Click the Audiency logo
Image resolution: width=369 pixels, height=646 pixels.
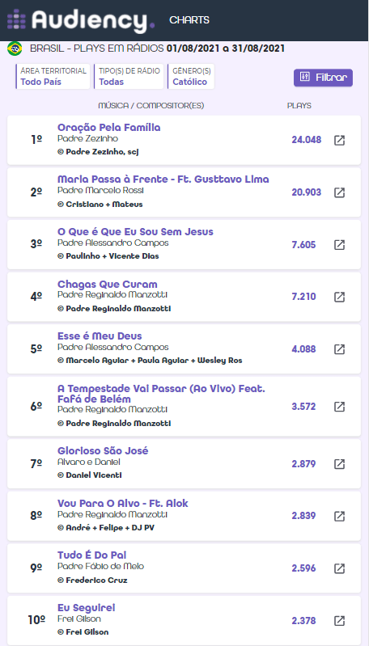[x=81, y=20]
